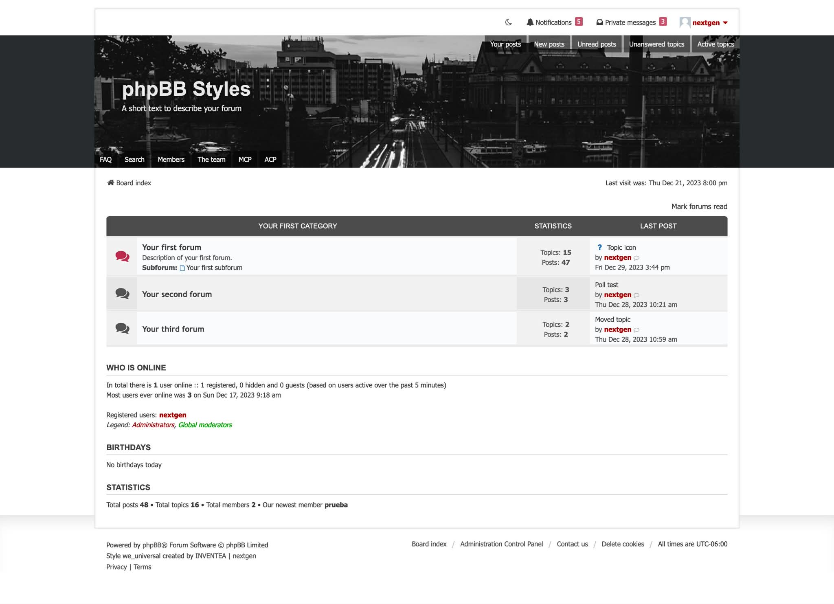Click the blue question-mark topic icon
The image size is (834, 604).
click(x=599, y=247)
